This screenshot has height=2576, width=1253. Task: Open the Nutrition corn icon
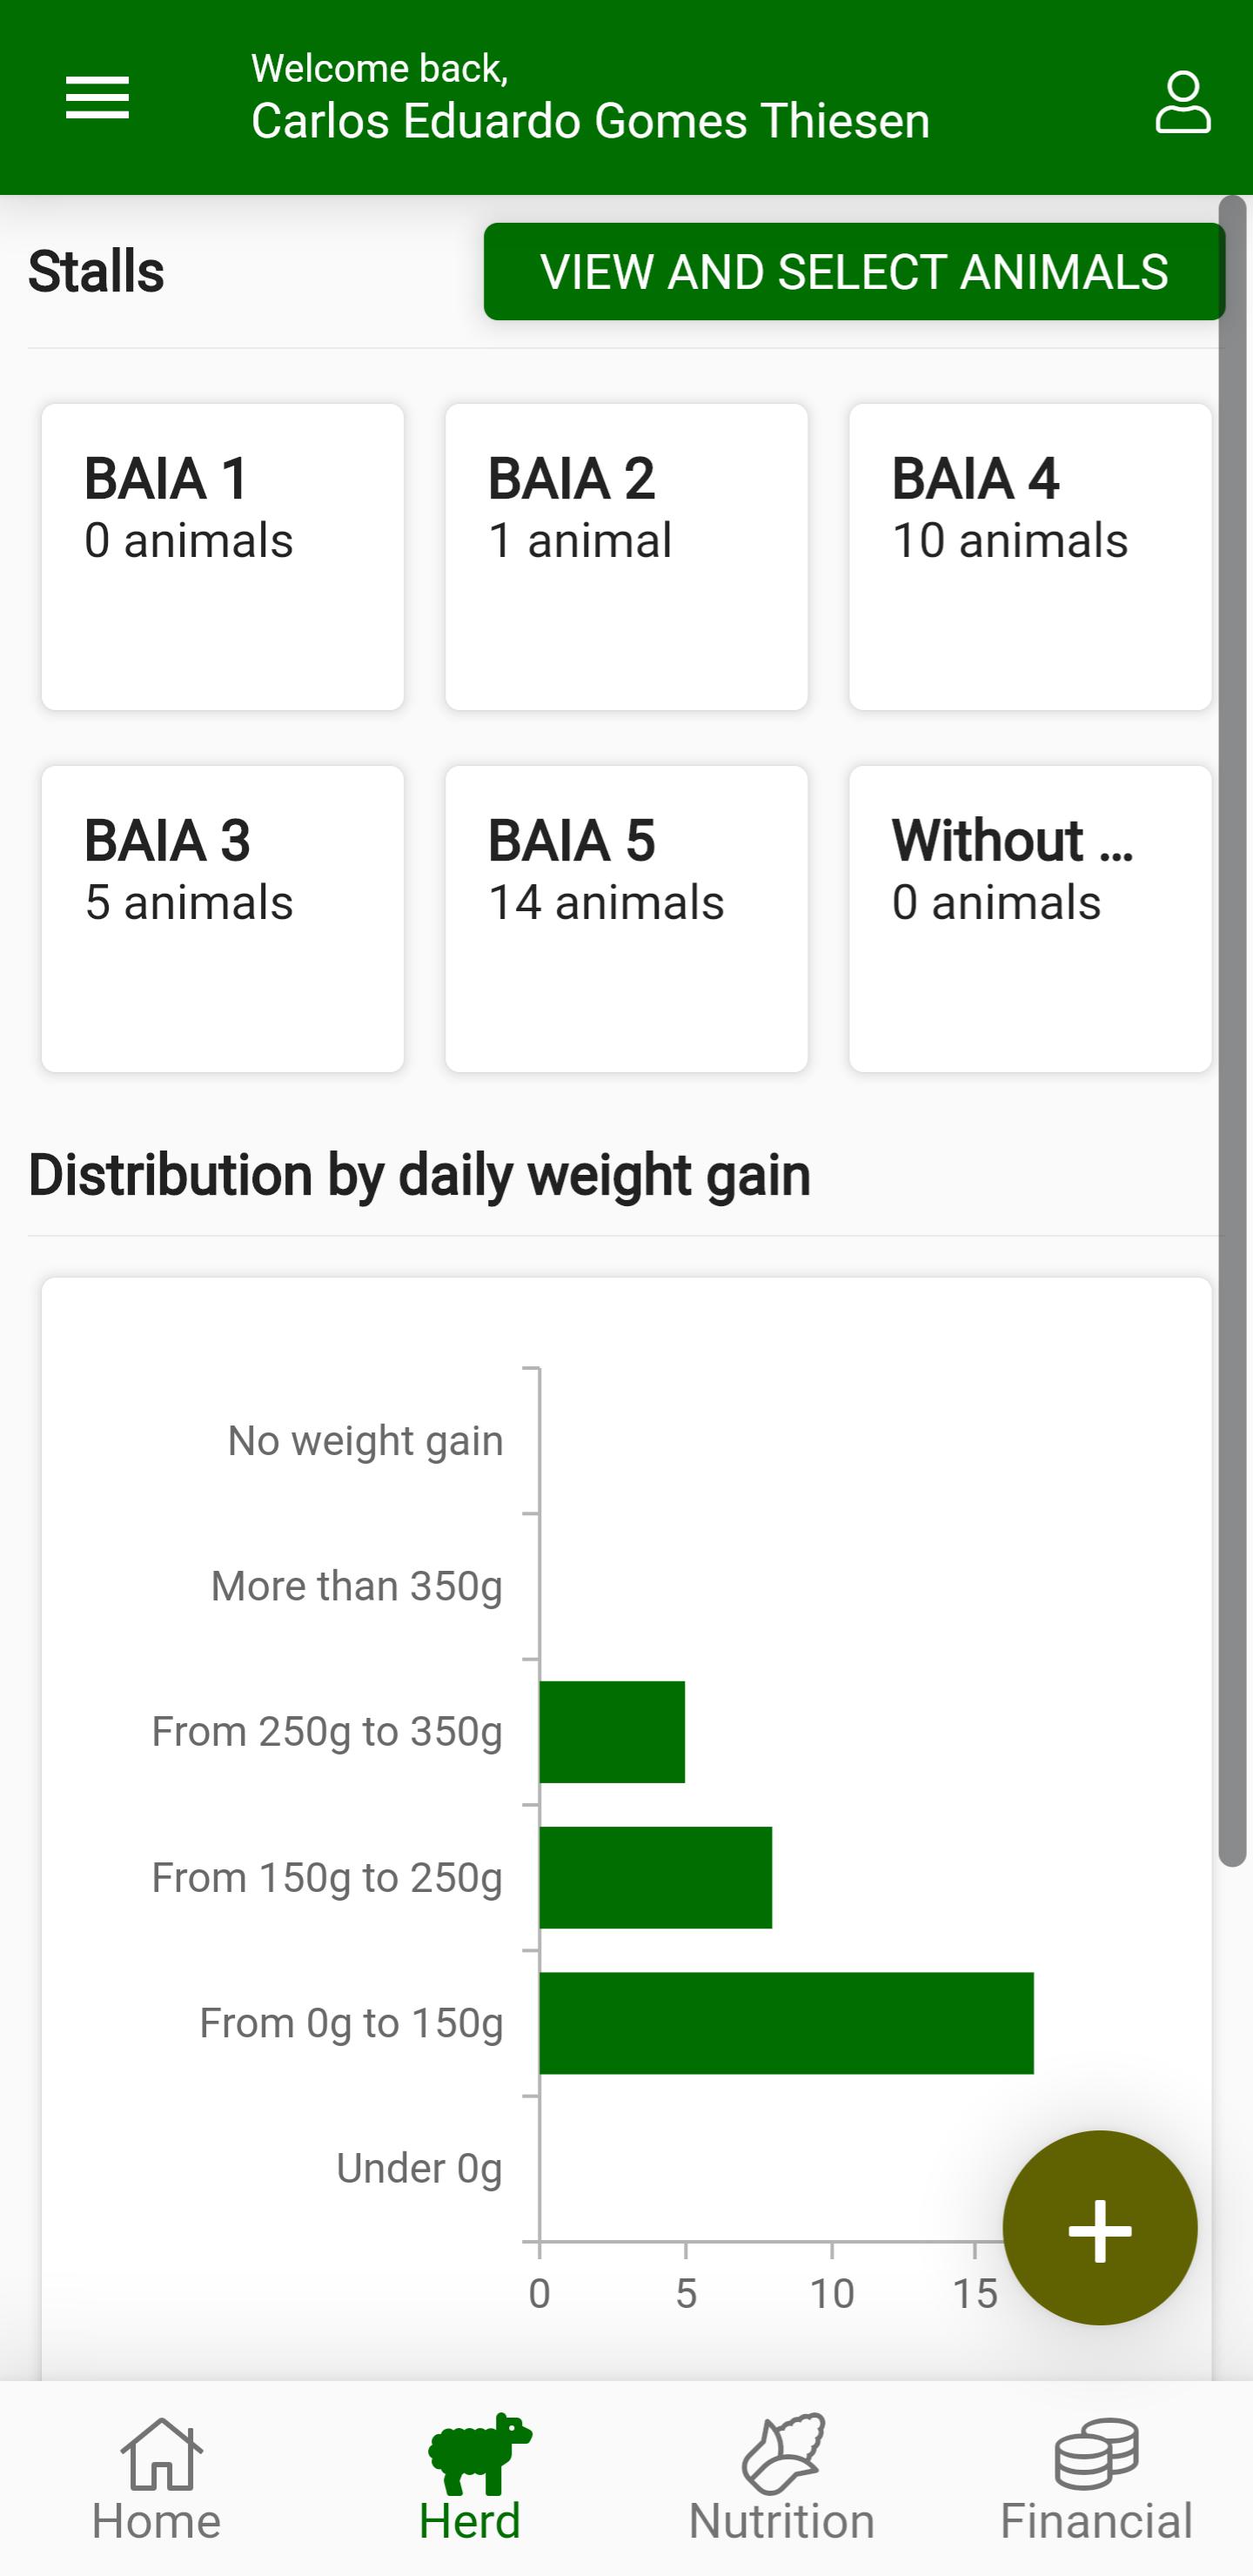(783, 2453)
